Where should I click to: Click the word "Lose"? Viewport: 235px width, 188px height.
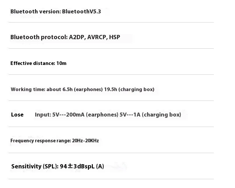tap(17, 115)
